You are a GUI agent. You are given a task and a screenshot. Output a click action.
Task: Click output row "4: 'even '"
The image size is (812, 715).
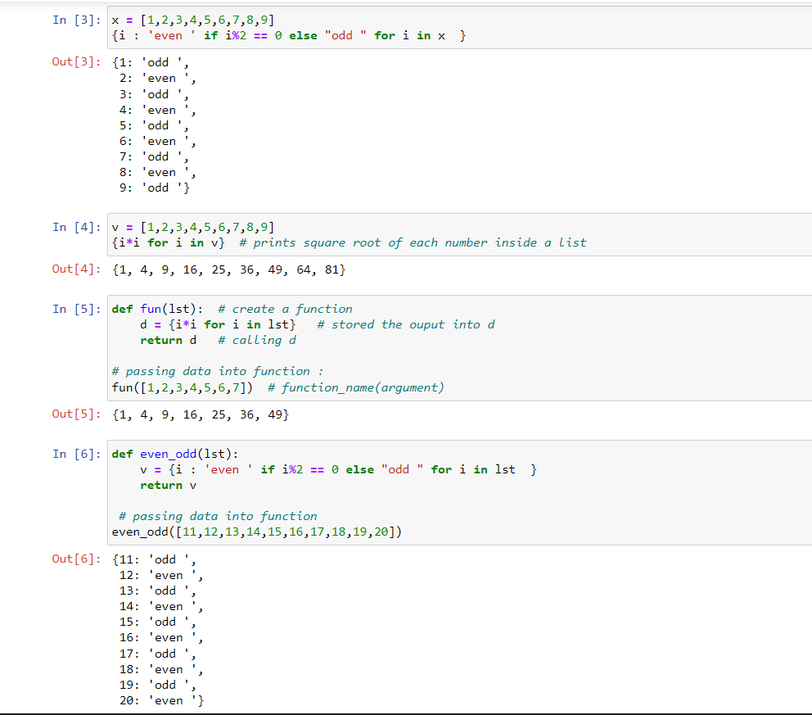(157, 111)
